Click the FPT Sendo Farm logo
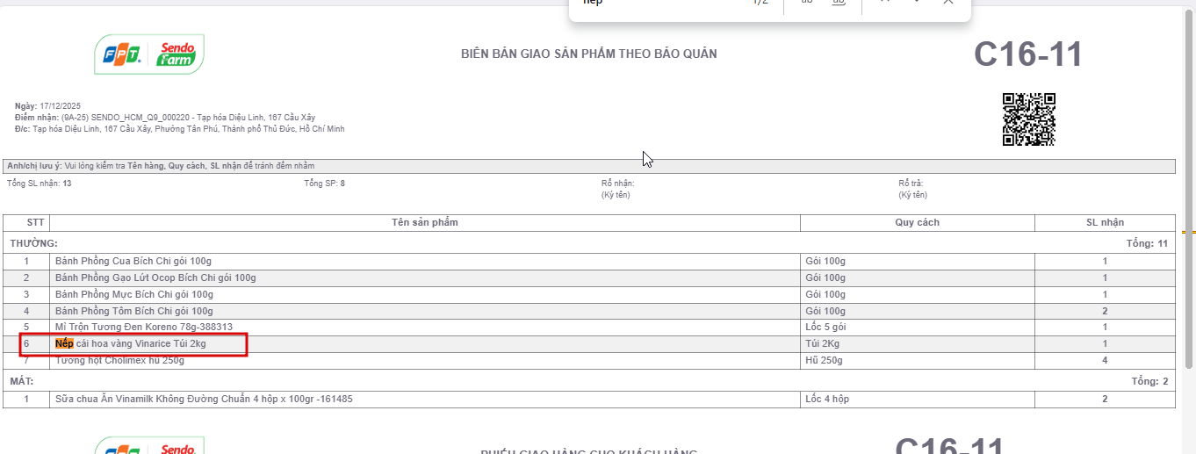The image size is (1196, 454). click(149, 54)
